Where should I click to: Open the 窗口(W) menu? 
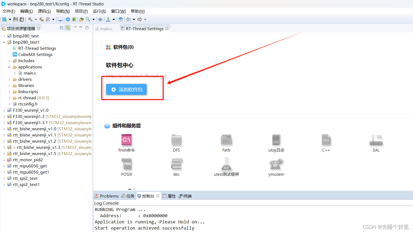coord(118,11)
